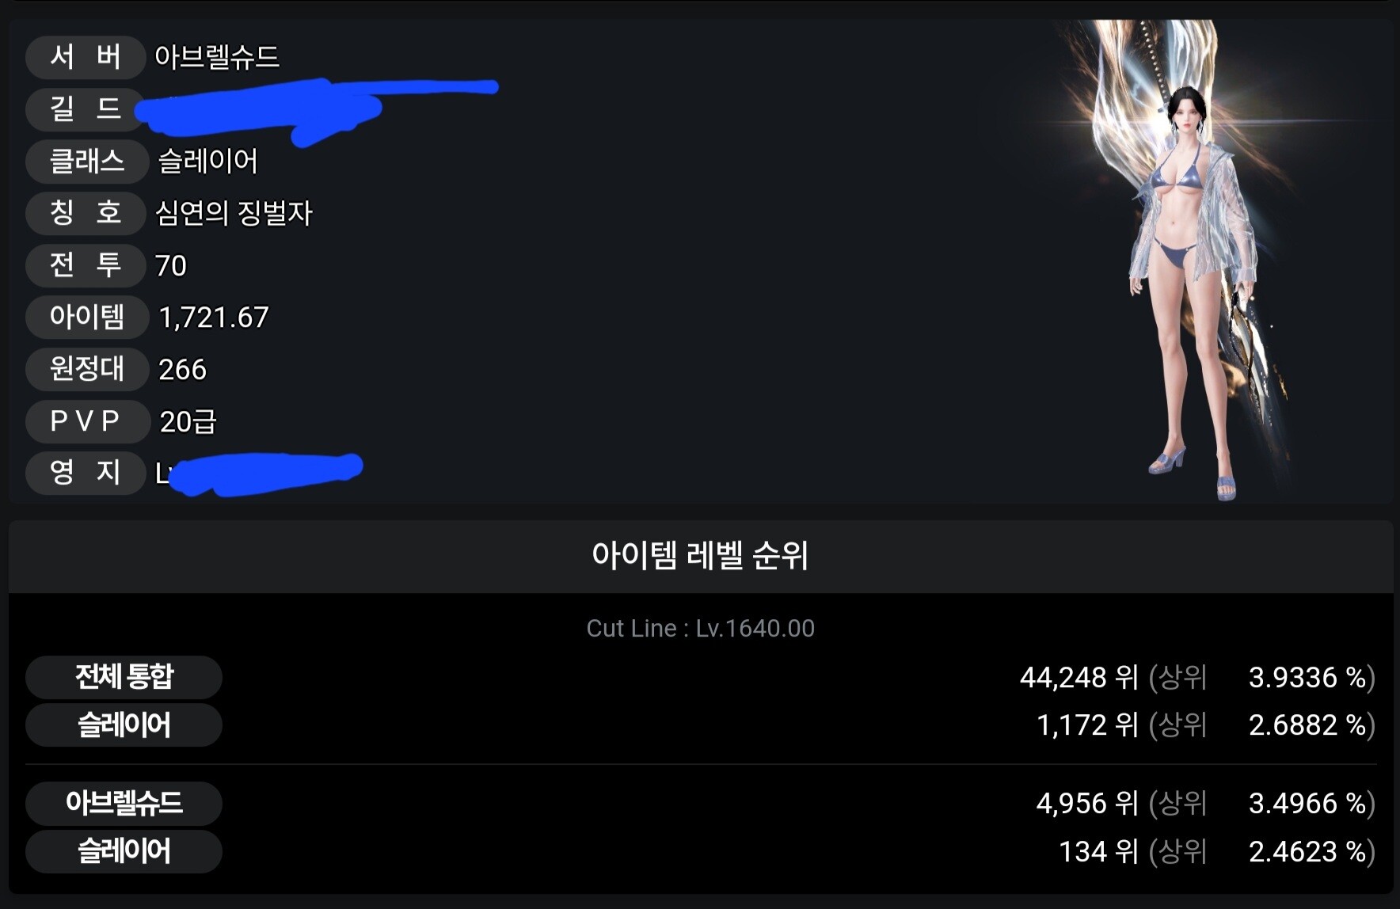Click the 길드 label pill
Screen dimensions: 1400x909
click(x=84, y=108)
